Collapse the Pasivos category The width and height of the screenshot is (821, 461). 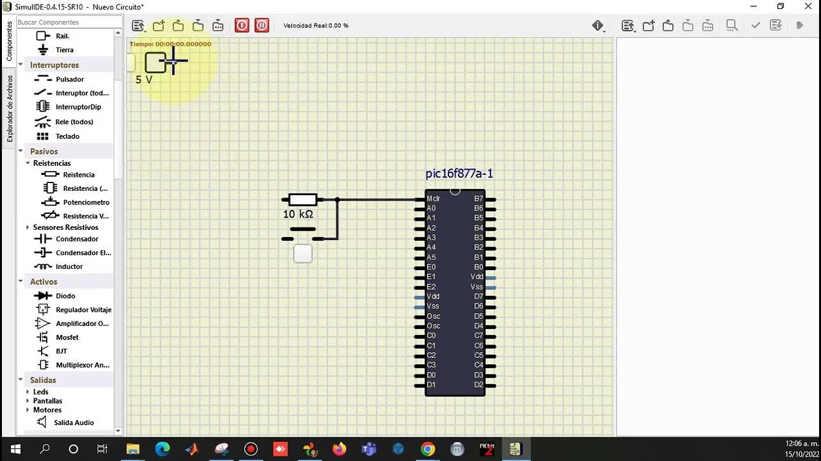click(x=21, y=151)
